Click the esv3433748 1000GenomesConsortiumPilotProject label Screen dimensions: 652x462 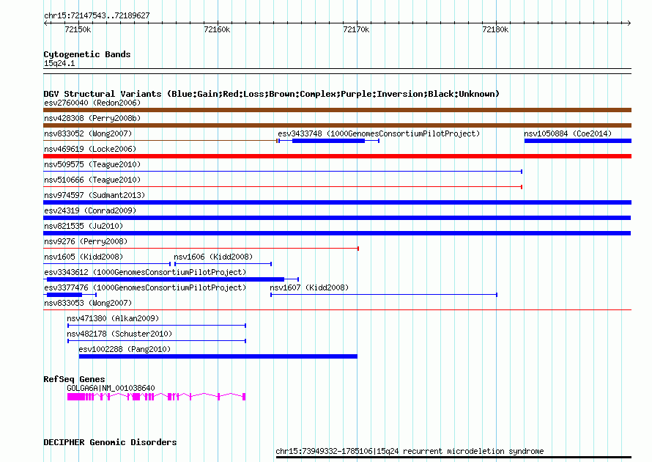[379, 133]
